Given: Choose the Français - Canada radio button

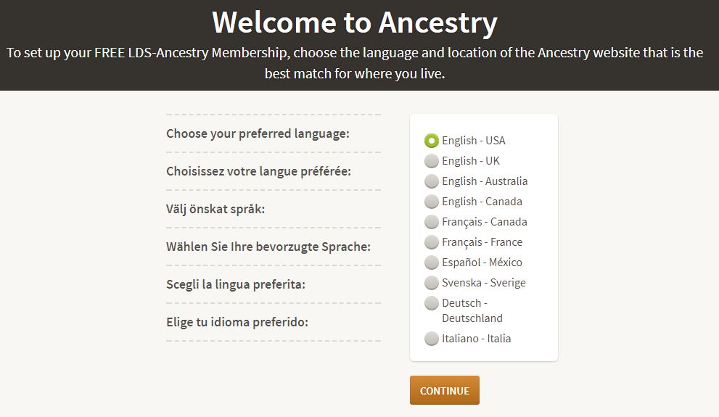Looking at the screenshot, I should [x=432, y=222].
